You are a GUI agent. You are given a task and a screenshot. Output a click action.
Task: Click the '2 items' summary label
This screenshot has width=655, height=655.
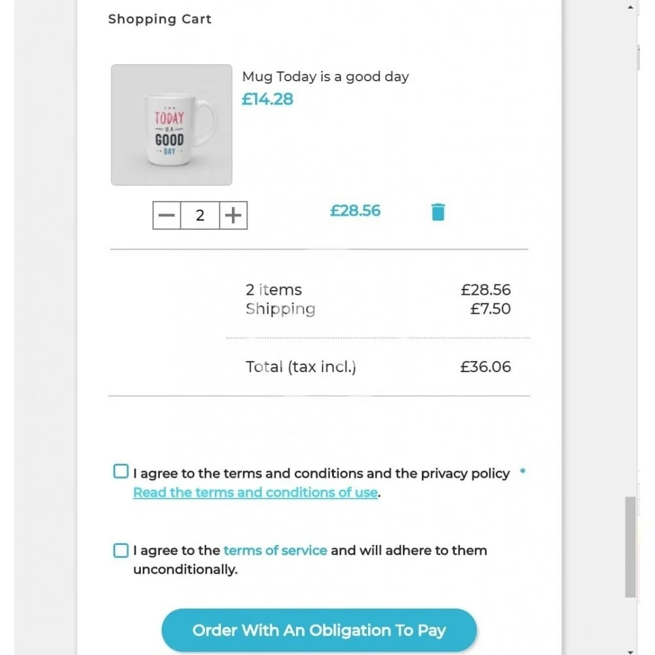pos(274,290)
